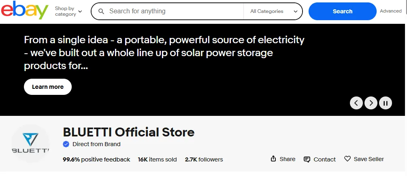
Task: Click the blue verified checkmark badge
Action: [66, 144]
